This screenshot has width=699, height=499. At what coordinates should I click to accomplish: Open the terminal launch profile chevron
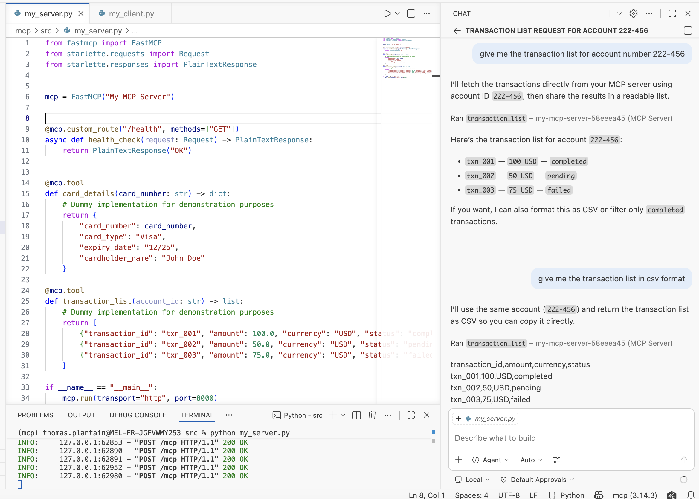pos(343,415)
